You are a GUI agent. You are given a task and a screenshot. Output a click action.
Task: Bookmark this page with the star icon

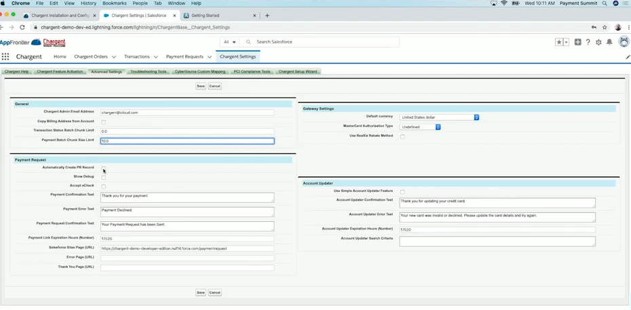click(x=605, y=27)
